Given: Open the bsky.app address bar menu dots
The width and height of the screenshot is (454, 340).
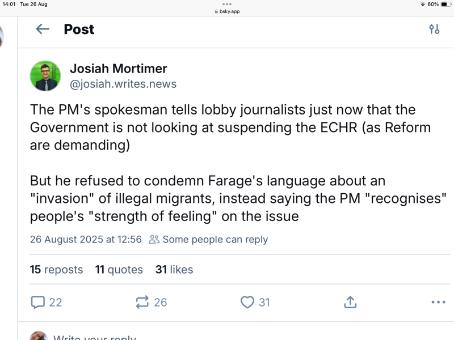Looking at the screenshot, I should (227, 5).
